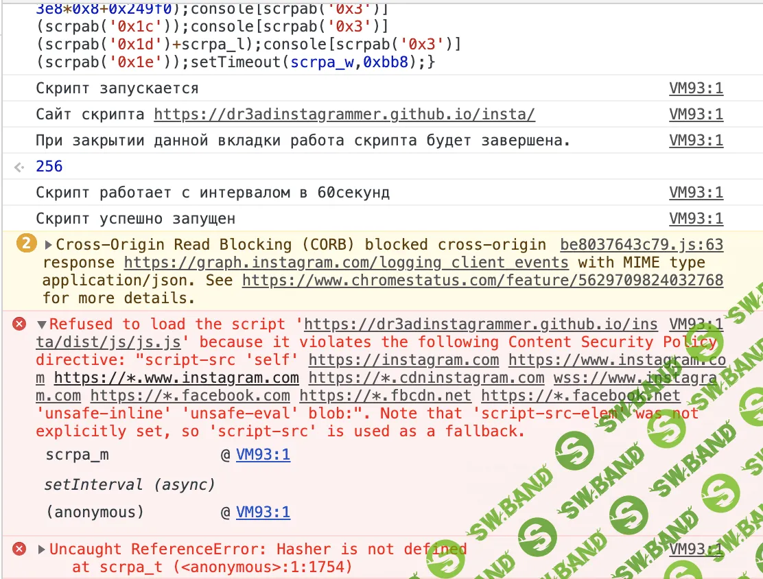This screenshot has width=763, height=579.
Task: Click the red error icon beside 'Uncaught ReferenceError'
Action: coord(20,549)
